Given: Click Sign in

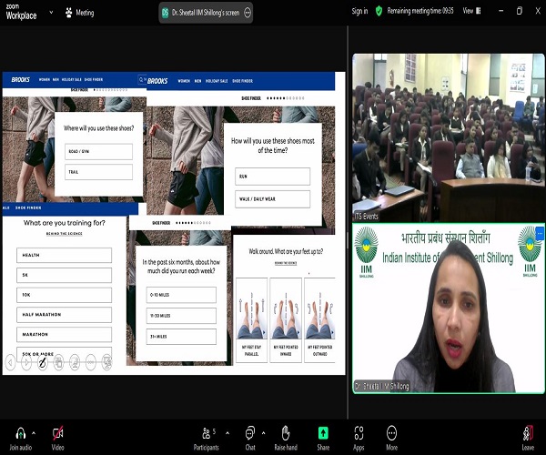Looking at the screenshot, I should pyautogui.click(x=359, y=11).
